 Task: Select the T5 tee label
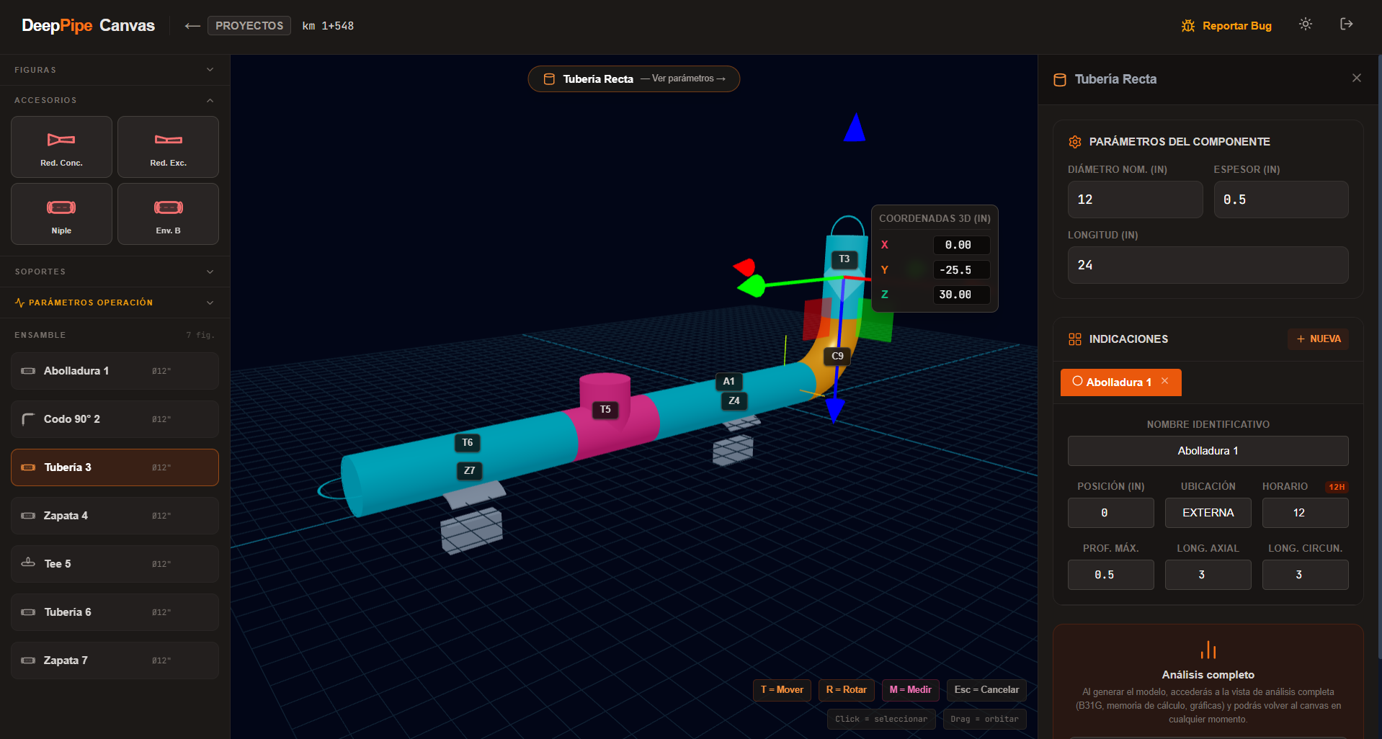coord(605,409)
